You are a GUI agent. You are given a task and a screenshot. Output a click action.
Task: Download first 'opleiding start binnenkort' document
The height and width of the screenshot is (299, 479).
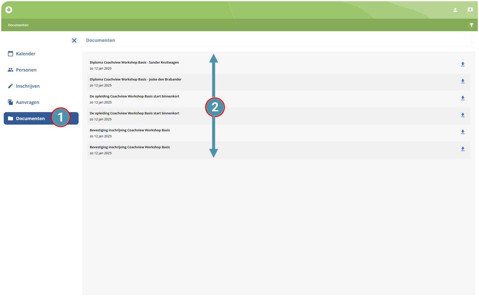pyautogui.click(x=463, y=98)
